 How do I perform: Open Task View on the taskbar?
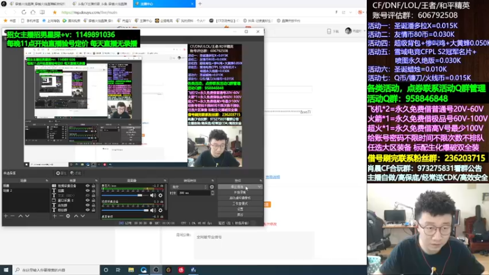(x=118, y=270)
